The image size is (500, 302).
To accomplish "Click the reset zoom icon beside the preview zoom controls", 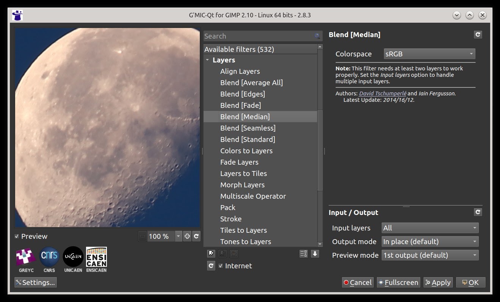I will pos(196,237).
